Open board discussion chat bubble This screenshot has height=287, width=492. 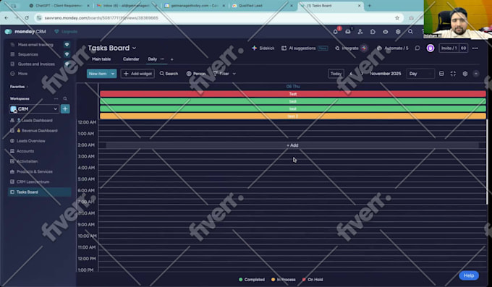click(x=417, y=48)
